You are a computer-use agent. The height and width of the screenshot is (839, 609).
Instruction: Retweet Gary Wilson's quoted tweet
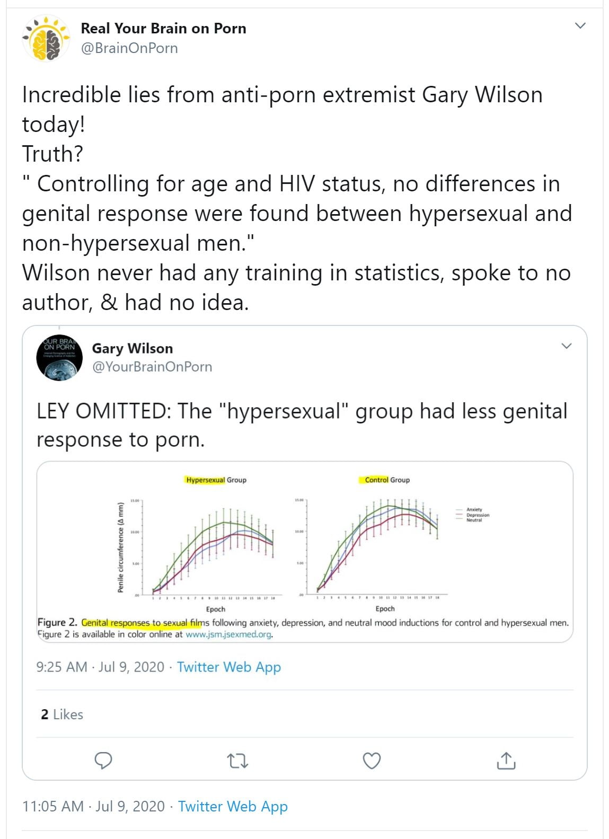point(237,761)
